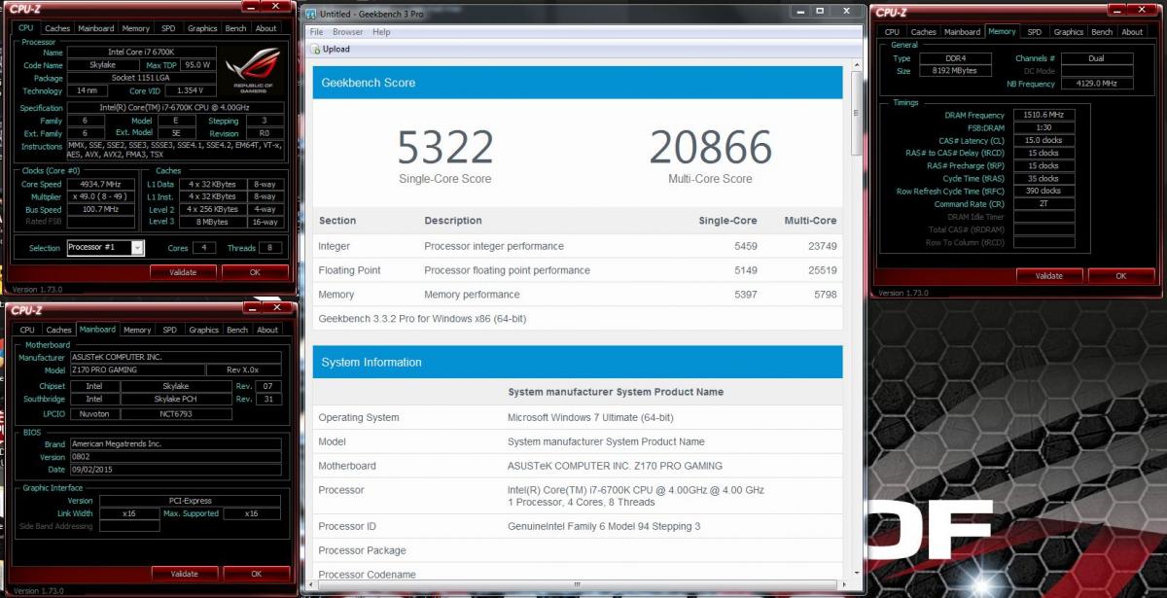Click the Processor ID row in Geekbench

click(x=578, y=526)
